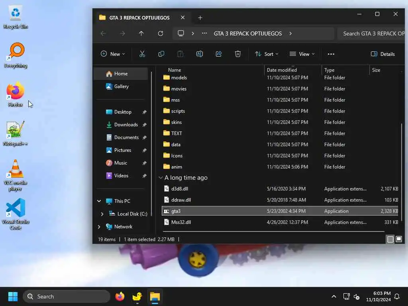Go forward with the right arrow

click(122, 33)
